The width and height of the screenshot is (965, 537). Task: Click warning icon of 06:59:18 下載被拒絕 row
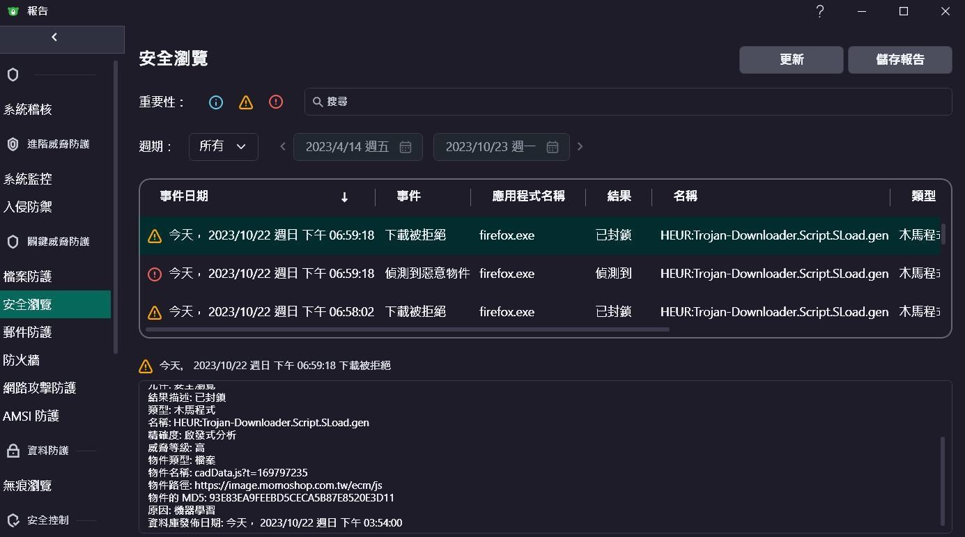tap(155, 236)
